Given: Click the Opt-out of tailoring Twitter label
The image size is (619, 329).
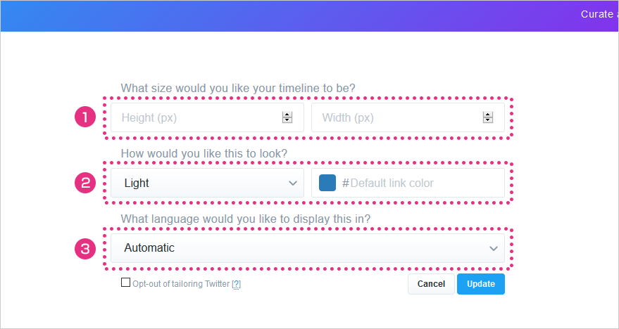Looking at the screenshot, I should click(181, 284).
